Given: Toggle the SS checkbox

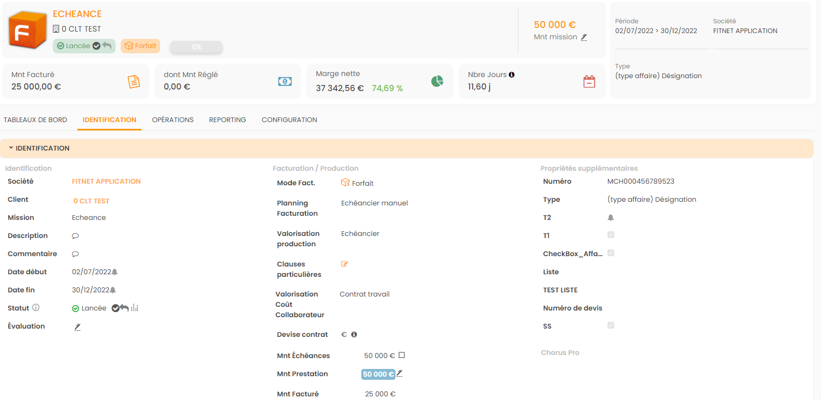Looking at the screenshot, I should click(611, 325).
